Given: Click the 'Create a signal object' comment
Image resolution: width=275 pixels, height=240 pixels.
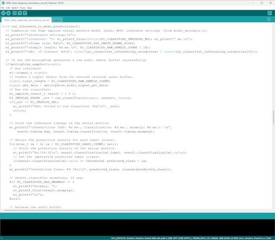Looking at the screenshot, I should click(x=71, y=77).
